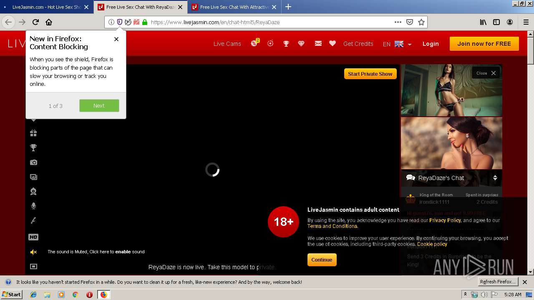Dismiss the Content Blocking popup

[x=116, y=39]
